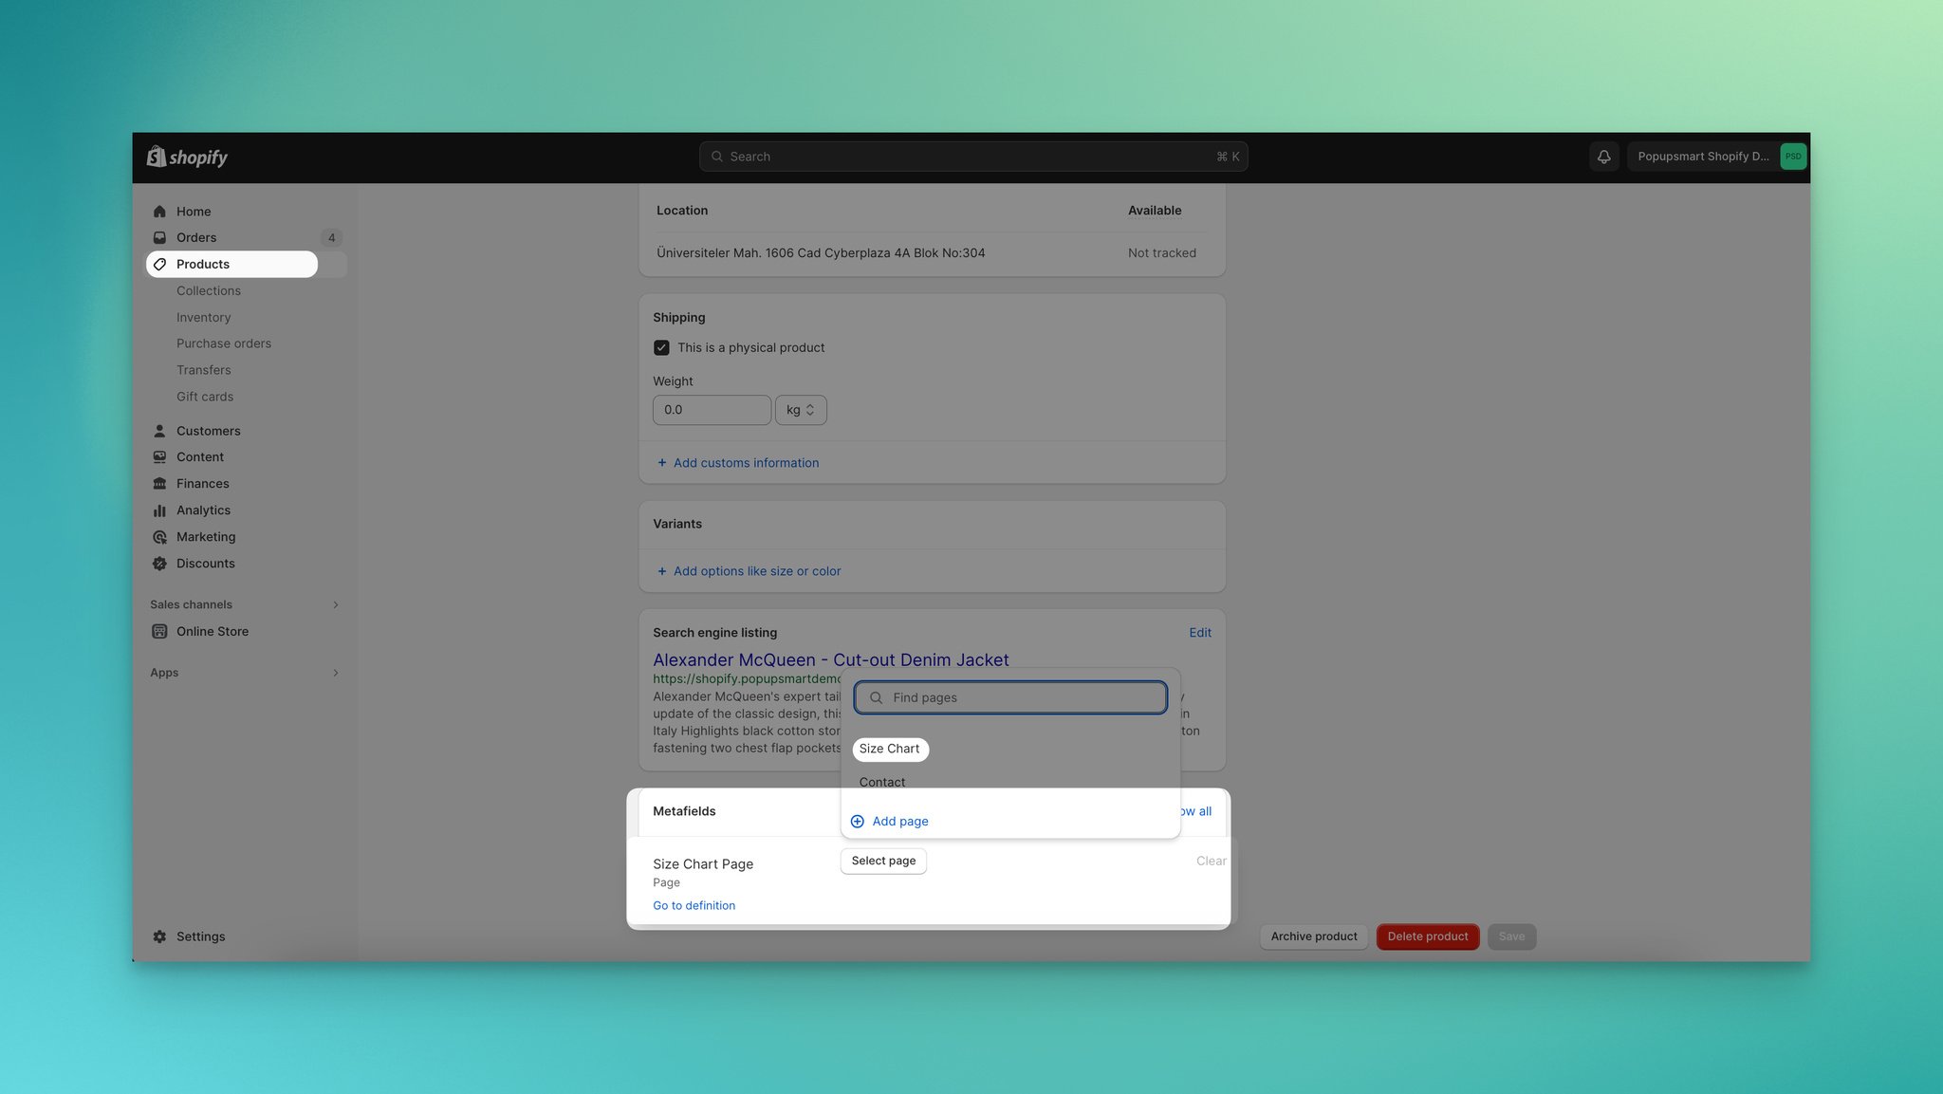Click Go to definition link
1943x1094 pixels.
[x=694, y=904]
